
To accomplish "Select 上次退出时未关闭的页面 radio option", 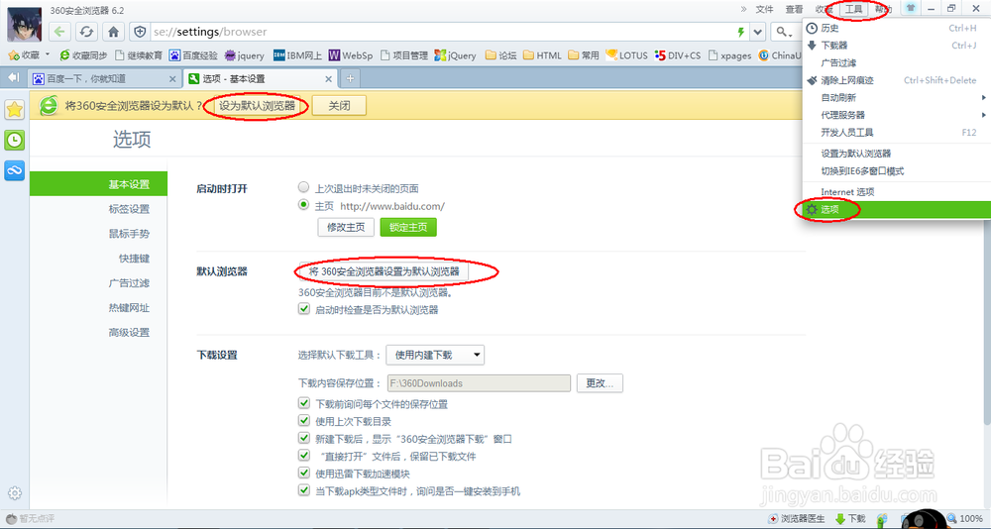I will tap(304, 187).
